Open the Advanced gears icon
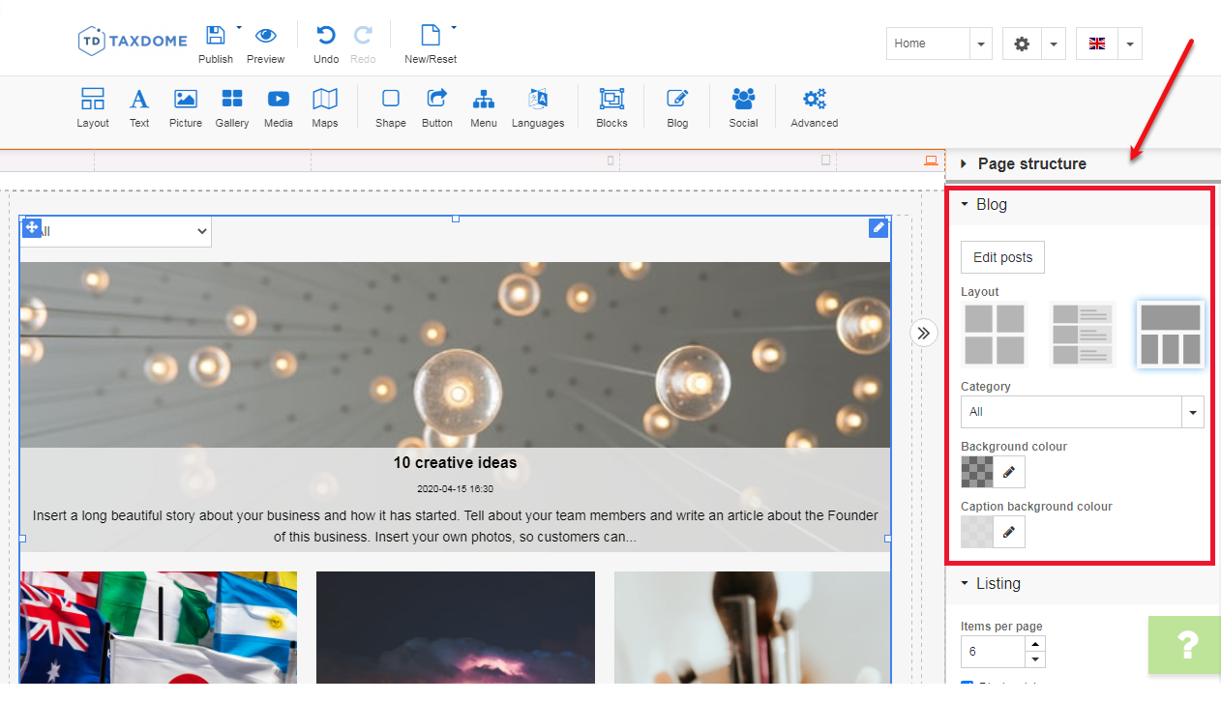 pos(814,99)
